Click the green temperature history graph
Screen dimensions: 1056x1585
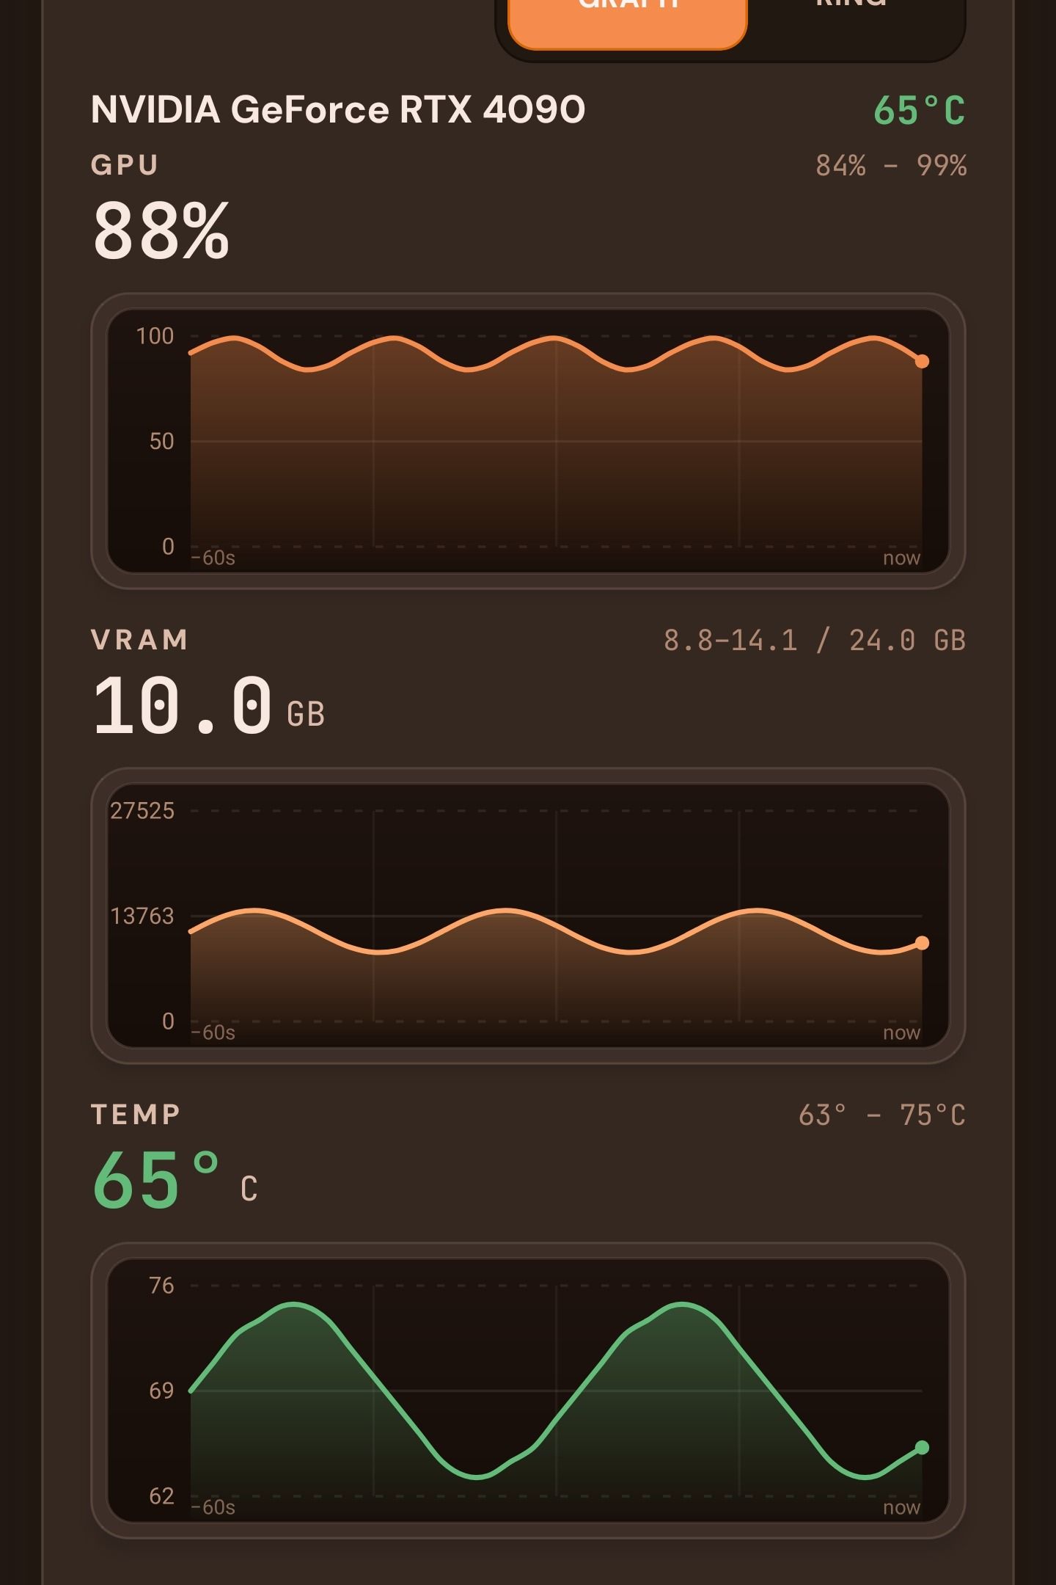[x=528, y=1391]
